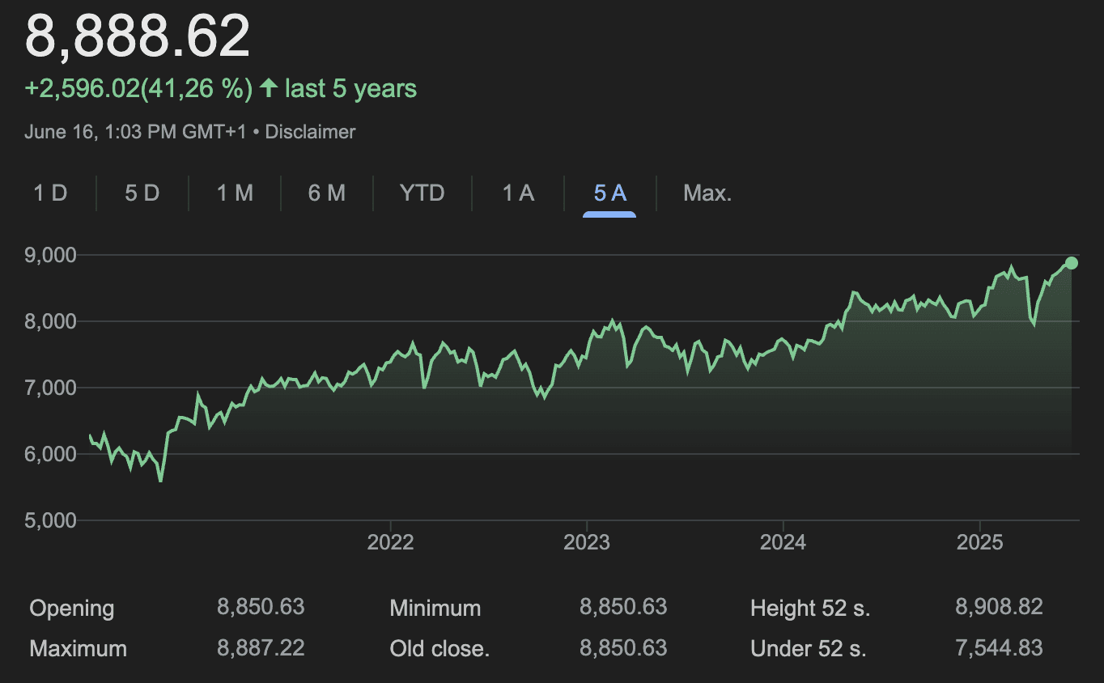Click the Old close value 8,850.63
The image size is (1104, 683).
point(623,647)
